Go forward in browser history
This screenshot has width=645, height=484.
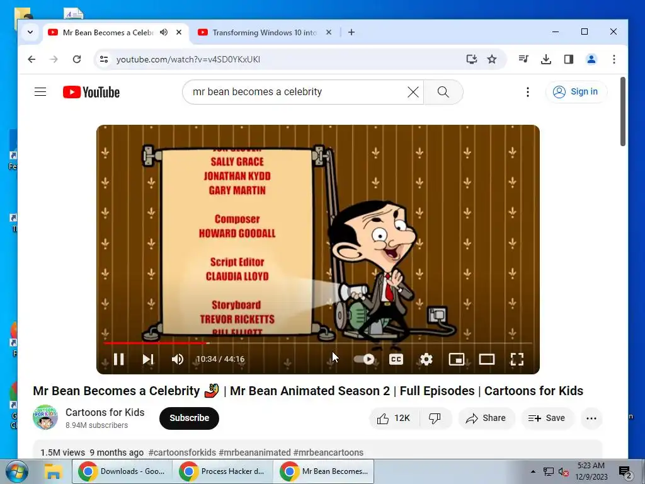(54, 59)
